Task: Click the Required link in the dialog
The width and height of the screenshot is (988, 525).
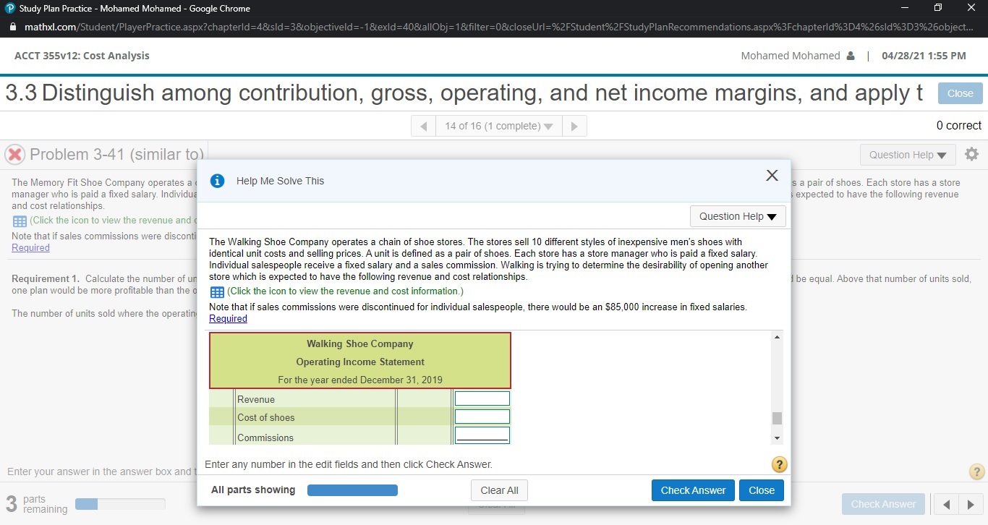Action: (228, 318)
